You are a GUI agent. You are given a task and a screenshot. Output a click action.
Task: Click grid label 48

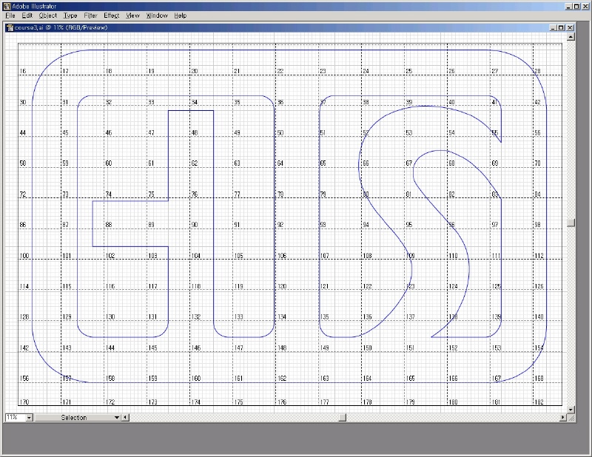195,133
